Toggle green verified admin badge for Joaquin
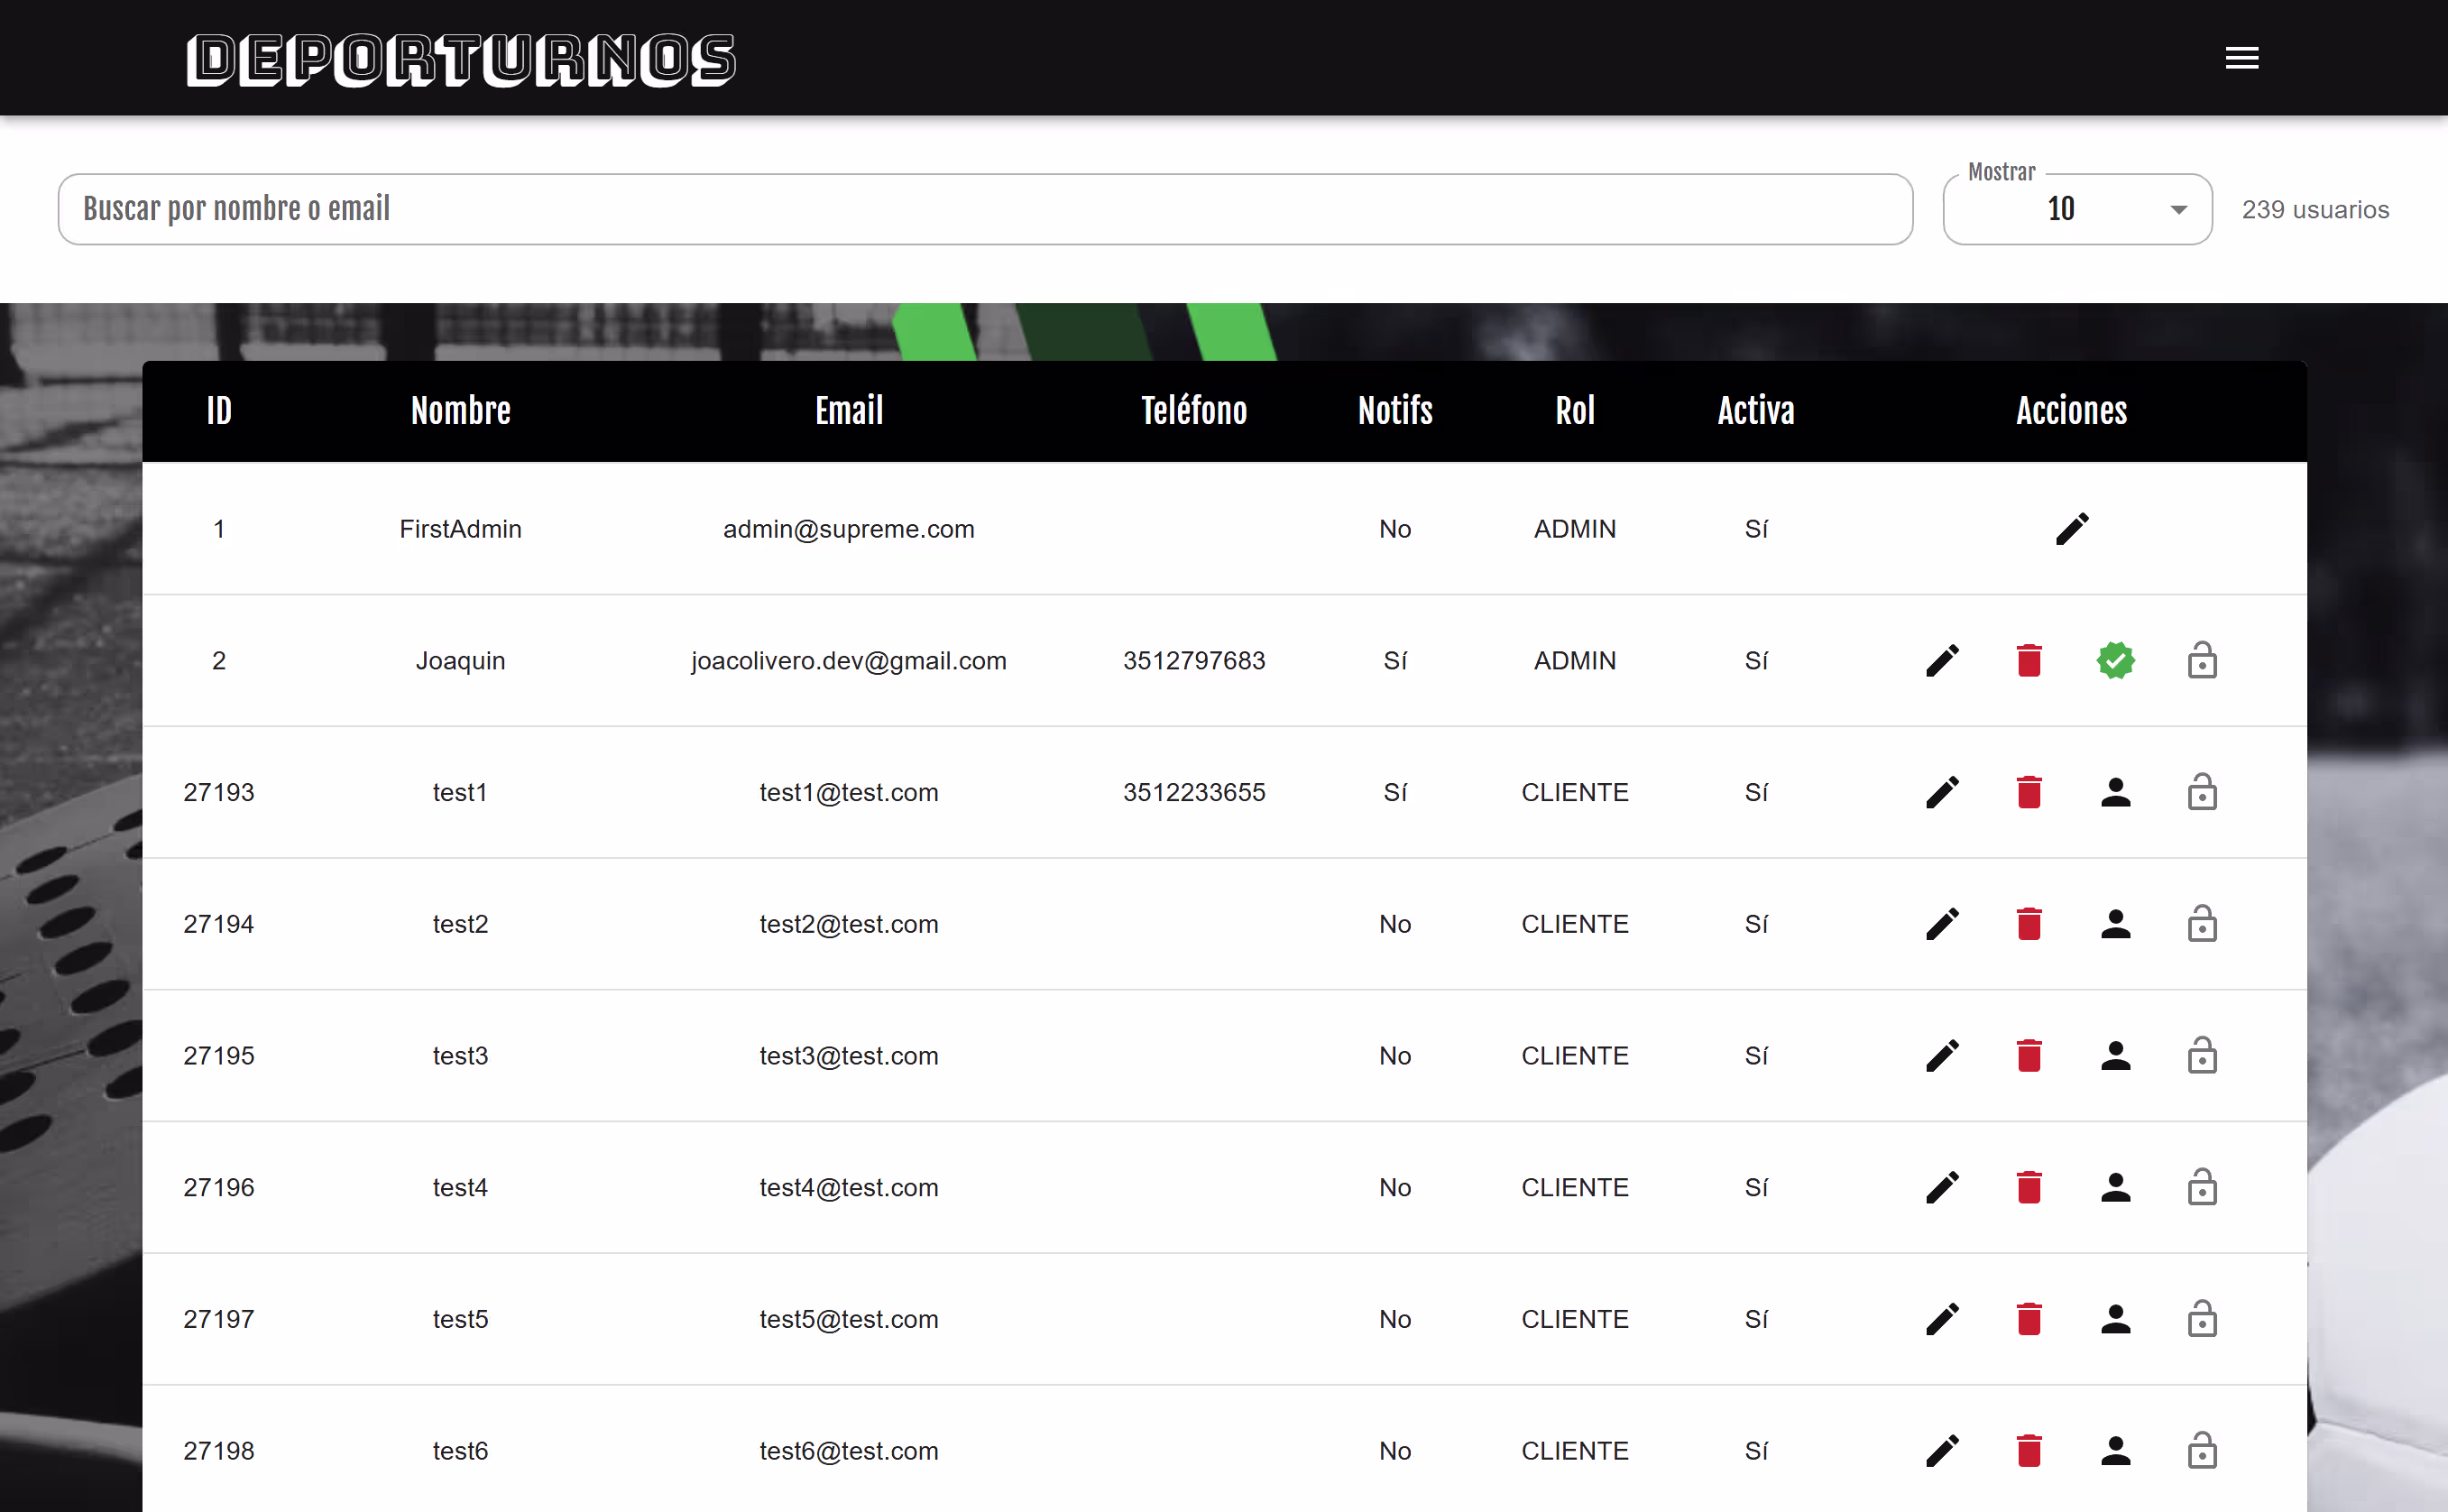The width and height of the screenshot is (2448, 1512). (2115, 661)
